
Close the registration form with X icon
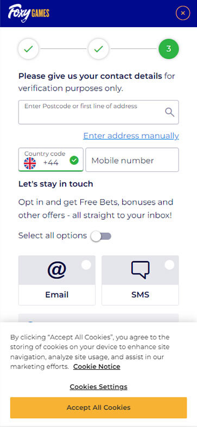click(183, 13)
